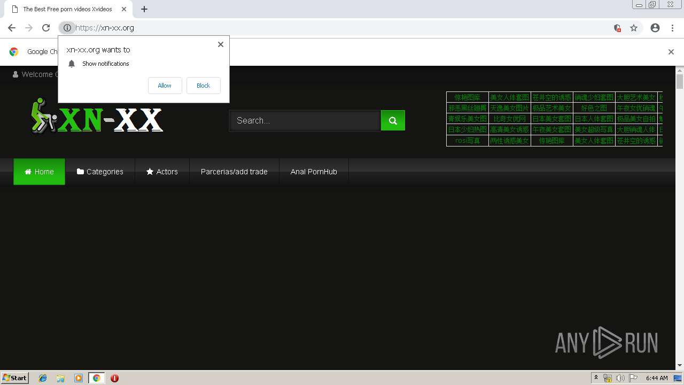Select the 'The Best Free' browser tab
Screen dimensions: 684x385
68,9
